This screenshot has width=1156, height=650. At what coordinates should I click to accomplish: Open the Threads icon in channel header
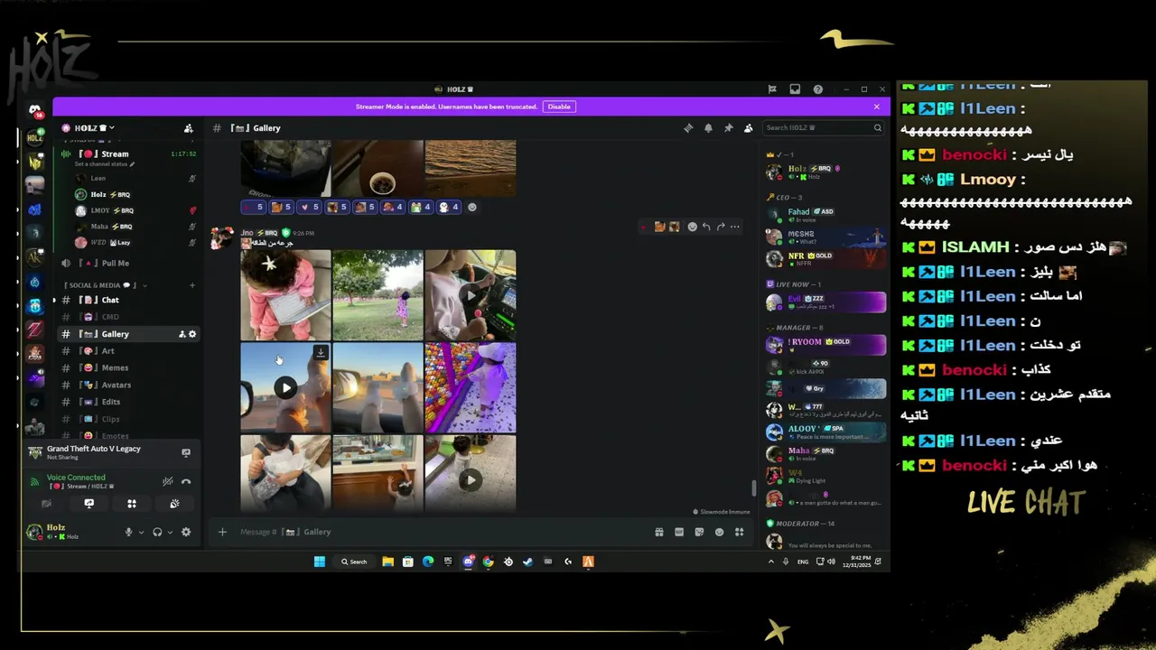(x=688, y=128)
